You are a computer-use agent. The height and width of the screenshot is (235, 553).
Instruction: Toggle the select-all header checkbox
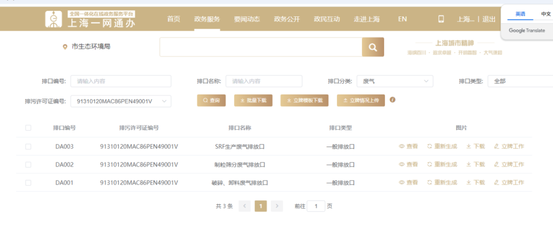click(x=28, y=128)
